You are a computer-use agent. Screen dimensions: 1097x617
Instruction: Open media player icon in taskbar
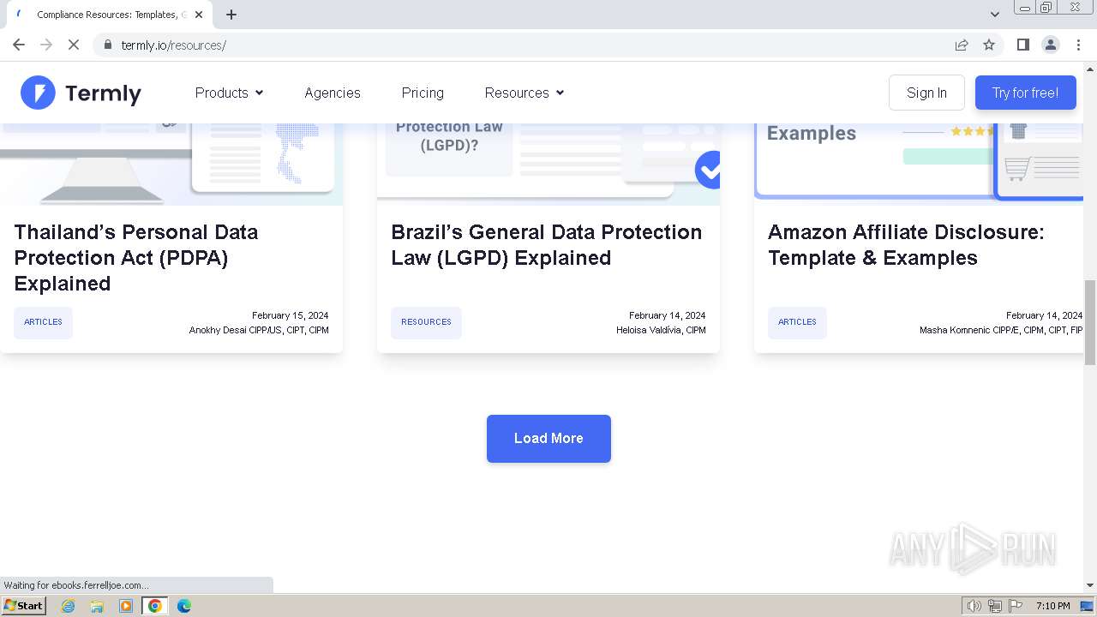(126, 606)
